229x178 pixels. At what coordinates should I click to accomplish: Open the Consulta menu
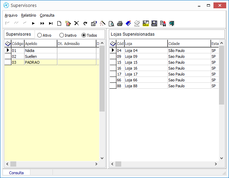[47, 15]
